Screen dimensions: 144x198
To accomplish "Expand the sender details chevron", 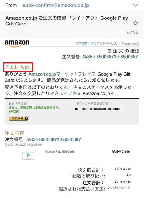I will pos(135,5).
